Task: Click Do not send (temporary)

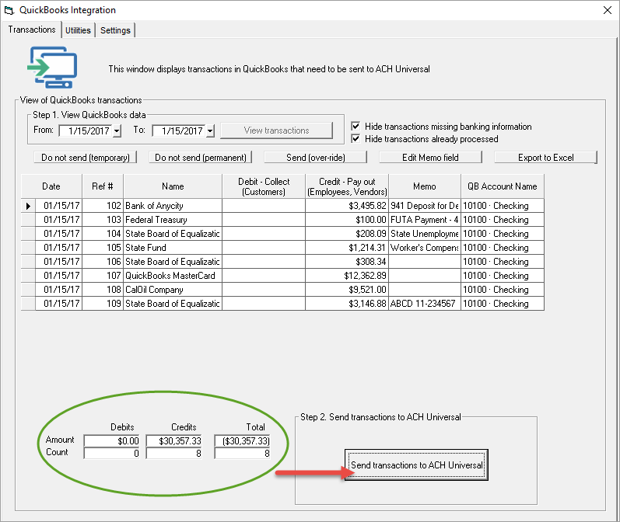Action: click(86, 158)
